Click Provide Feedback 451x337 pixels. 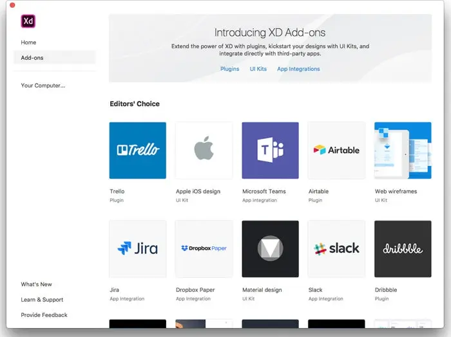[x=44, y=315]
